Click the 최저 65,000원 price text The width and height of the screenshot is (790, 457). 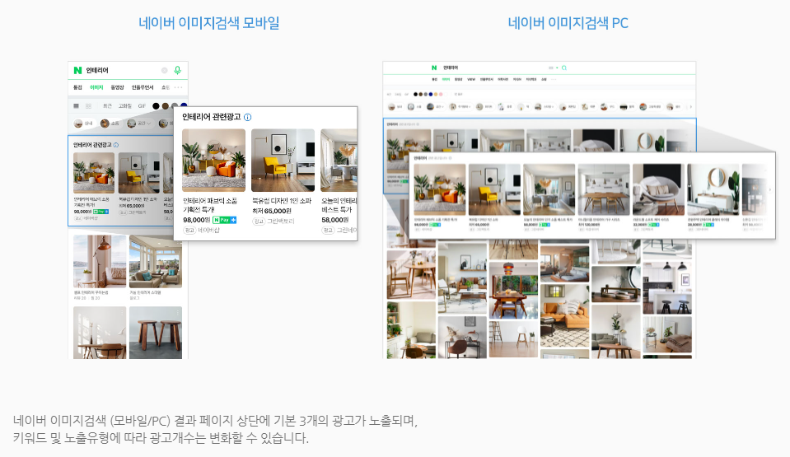(x=272, y=211)
